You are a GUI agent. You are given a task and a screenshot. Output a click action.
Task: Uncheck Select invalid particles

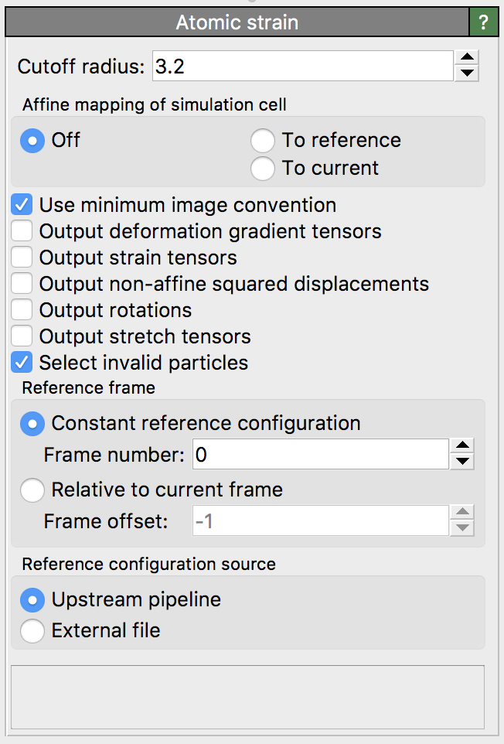[22, 363]
